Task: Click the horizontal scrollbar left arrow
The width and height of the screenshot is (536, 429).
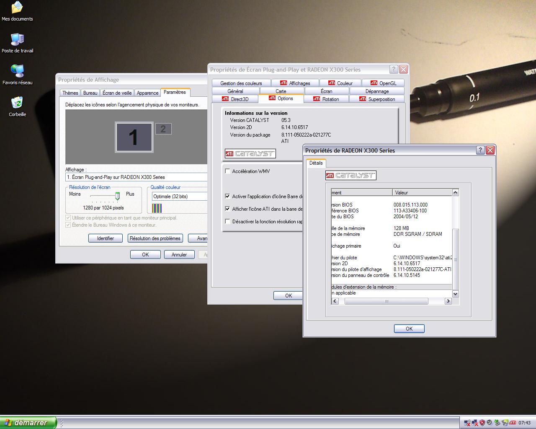Action: coord(335,301)
